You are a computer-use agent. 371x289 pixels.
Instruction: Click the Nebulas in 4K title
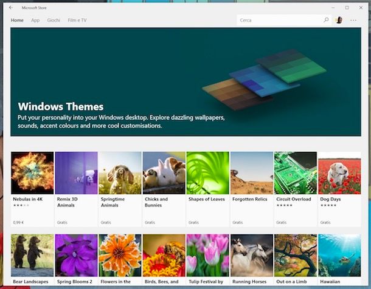[28, 199]
